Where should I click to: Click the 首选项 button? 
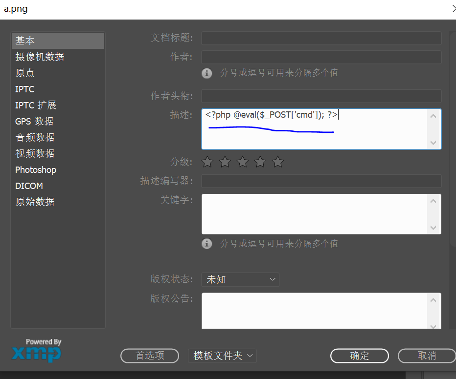pos(150,356)
